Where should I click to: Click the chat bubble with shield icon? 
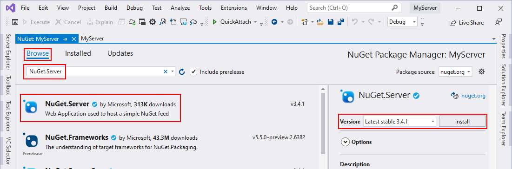click(184, 22)
